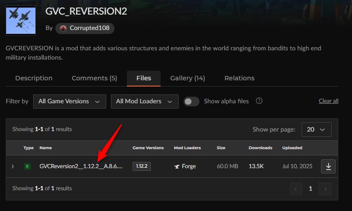Click the Jul 10, 2025 upload date
Image resolution: width=352 pixels, height=211 pixels.
click(x=297, y=166)
